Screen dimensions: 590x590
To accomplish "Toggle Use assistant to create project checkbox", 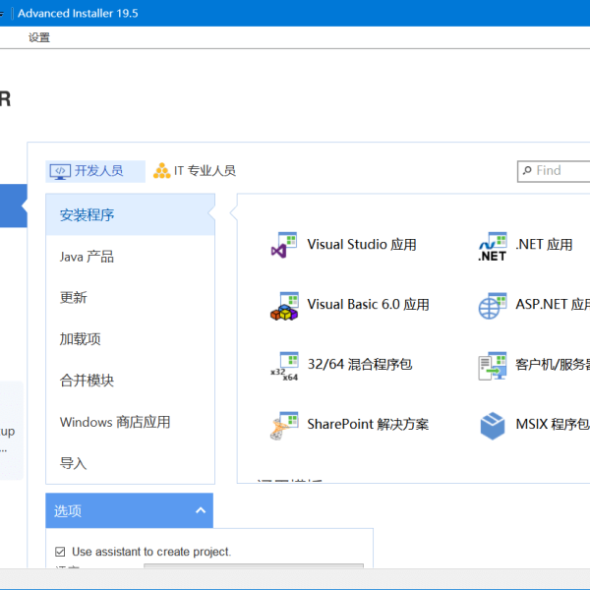I will [60, 552].
